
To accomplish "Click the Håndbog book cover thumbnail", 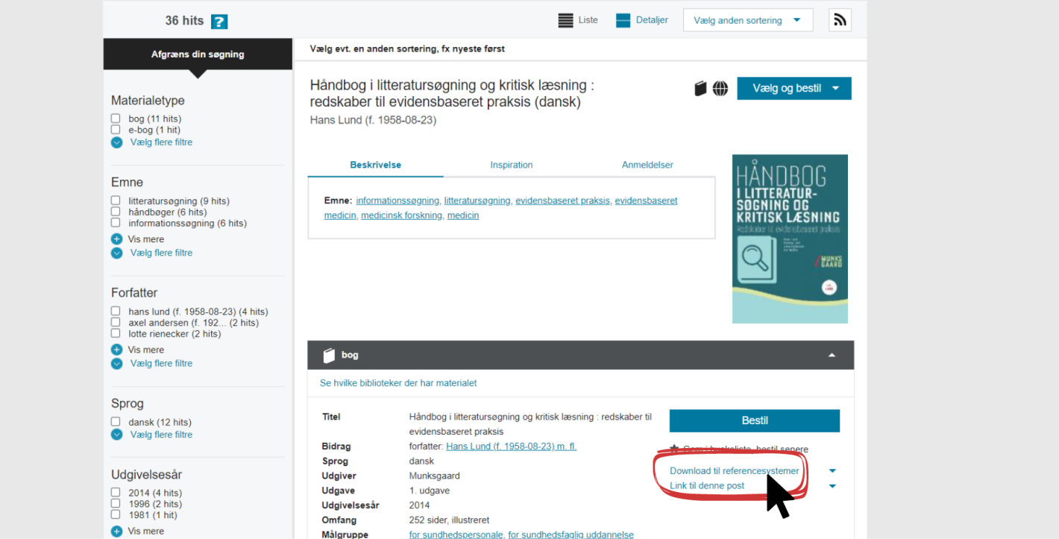I will (790, 239).
